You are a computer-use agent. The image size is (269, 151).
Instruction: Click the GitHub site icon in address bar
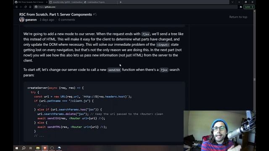36,7
